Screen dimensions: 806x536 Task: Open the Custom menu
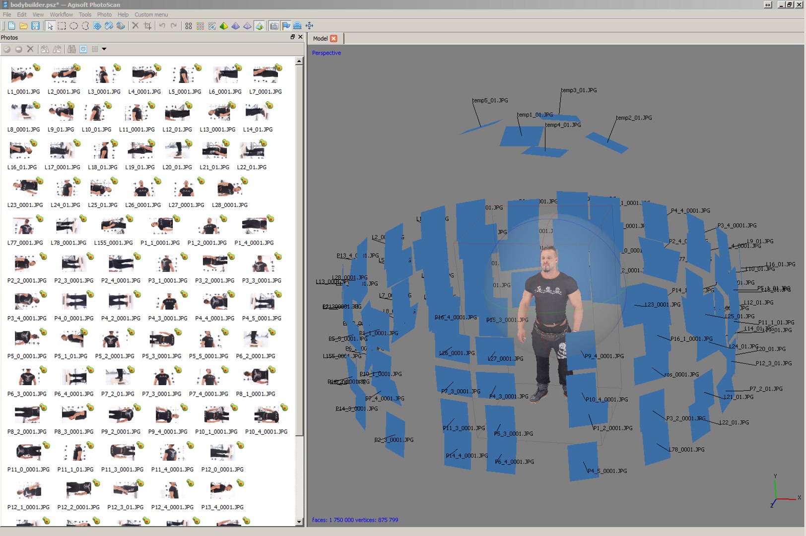pyautogui.click(x=151, y=14)
